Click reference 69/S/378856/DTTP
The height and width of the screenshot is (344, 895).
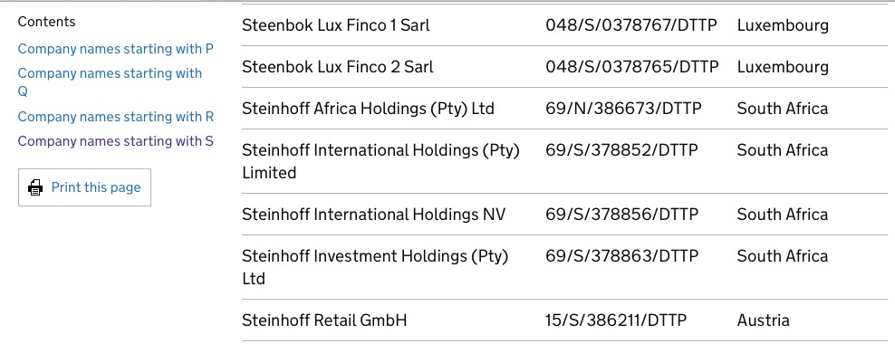(622, 215)
